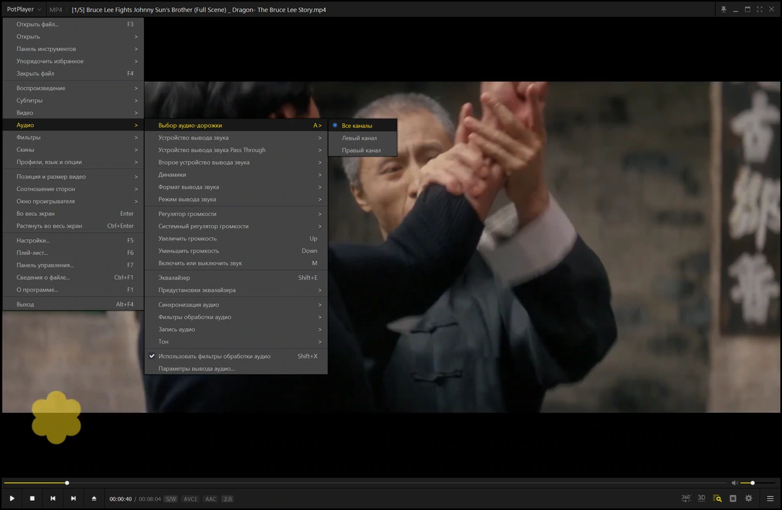Click the AAC audio codec badge
Viewport: 782px width, 510px height.
click(210, 499)
